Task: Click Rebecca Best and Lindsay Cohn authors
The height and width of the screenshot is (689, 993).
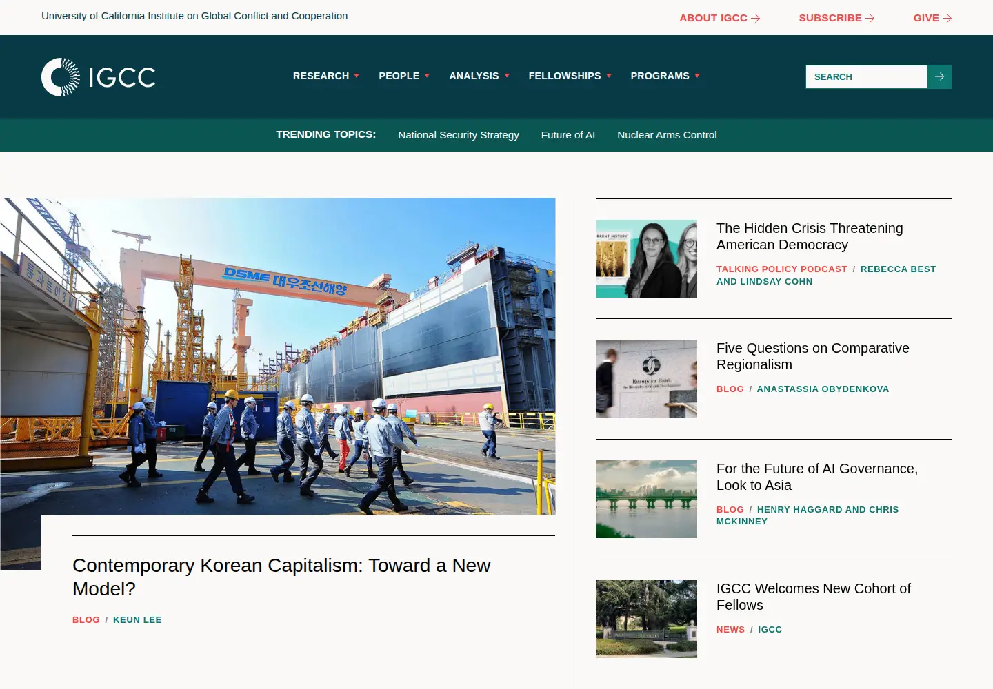Action: point(826,276)
